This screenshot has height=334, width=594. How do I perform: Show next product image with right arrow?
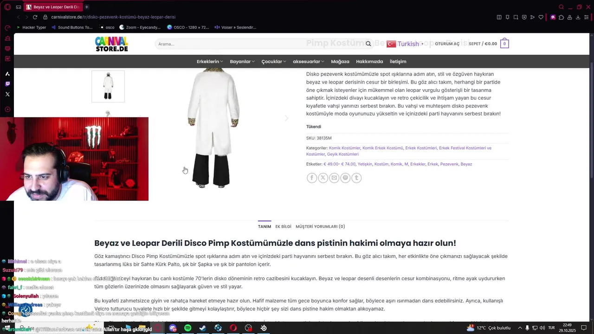286,118
